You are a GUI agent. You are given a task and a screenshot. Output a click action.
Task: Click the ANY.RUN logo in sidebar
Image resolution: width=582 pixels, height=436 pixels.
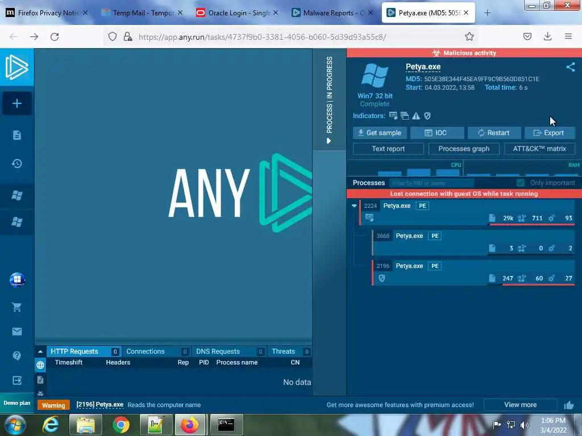click(x=16, y=67)
